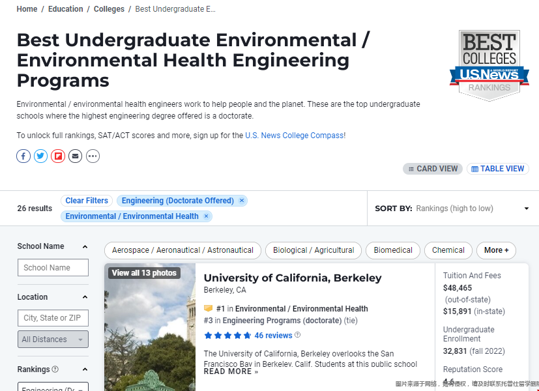Click the 'Reputation Score' label
The height and width of the screenshot is (391, 539).
(473, 369)
